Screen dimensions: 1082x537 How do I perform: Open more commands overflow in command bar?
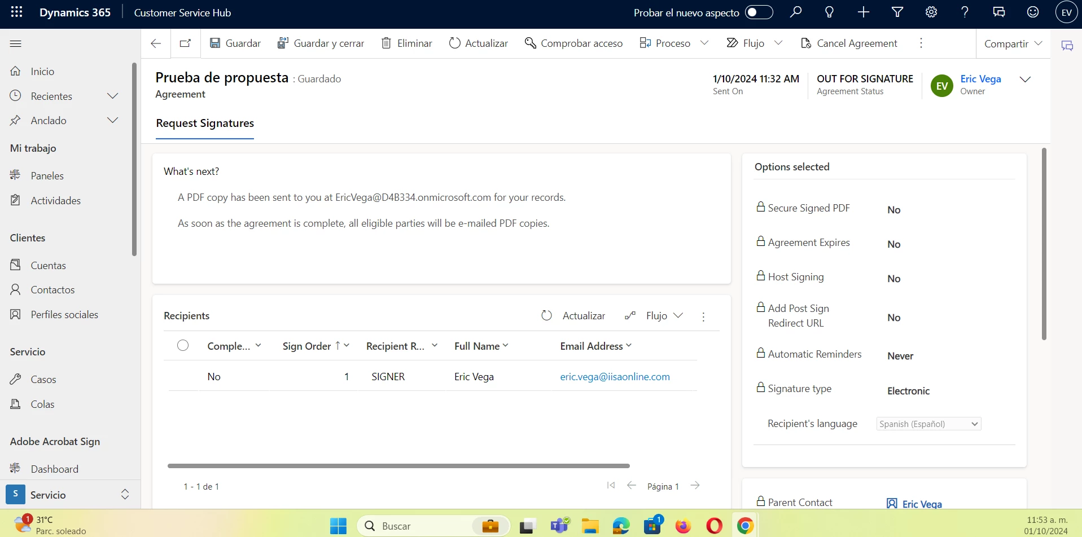click(921, 43)
